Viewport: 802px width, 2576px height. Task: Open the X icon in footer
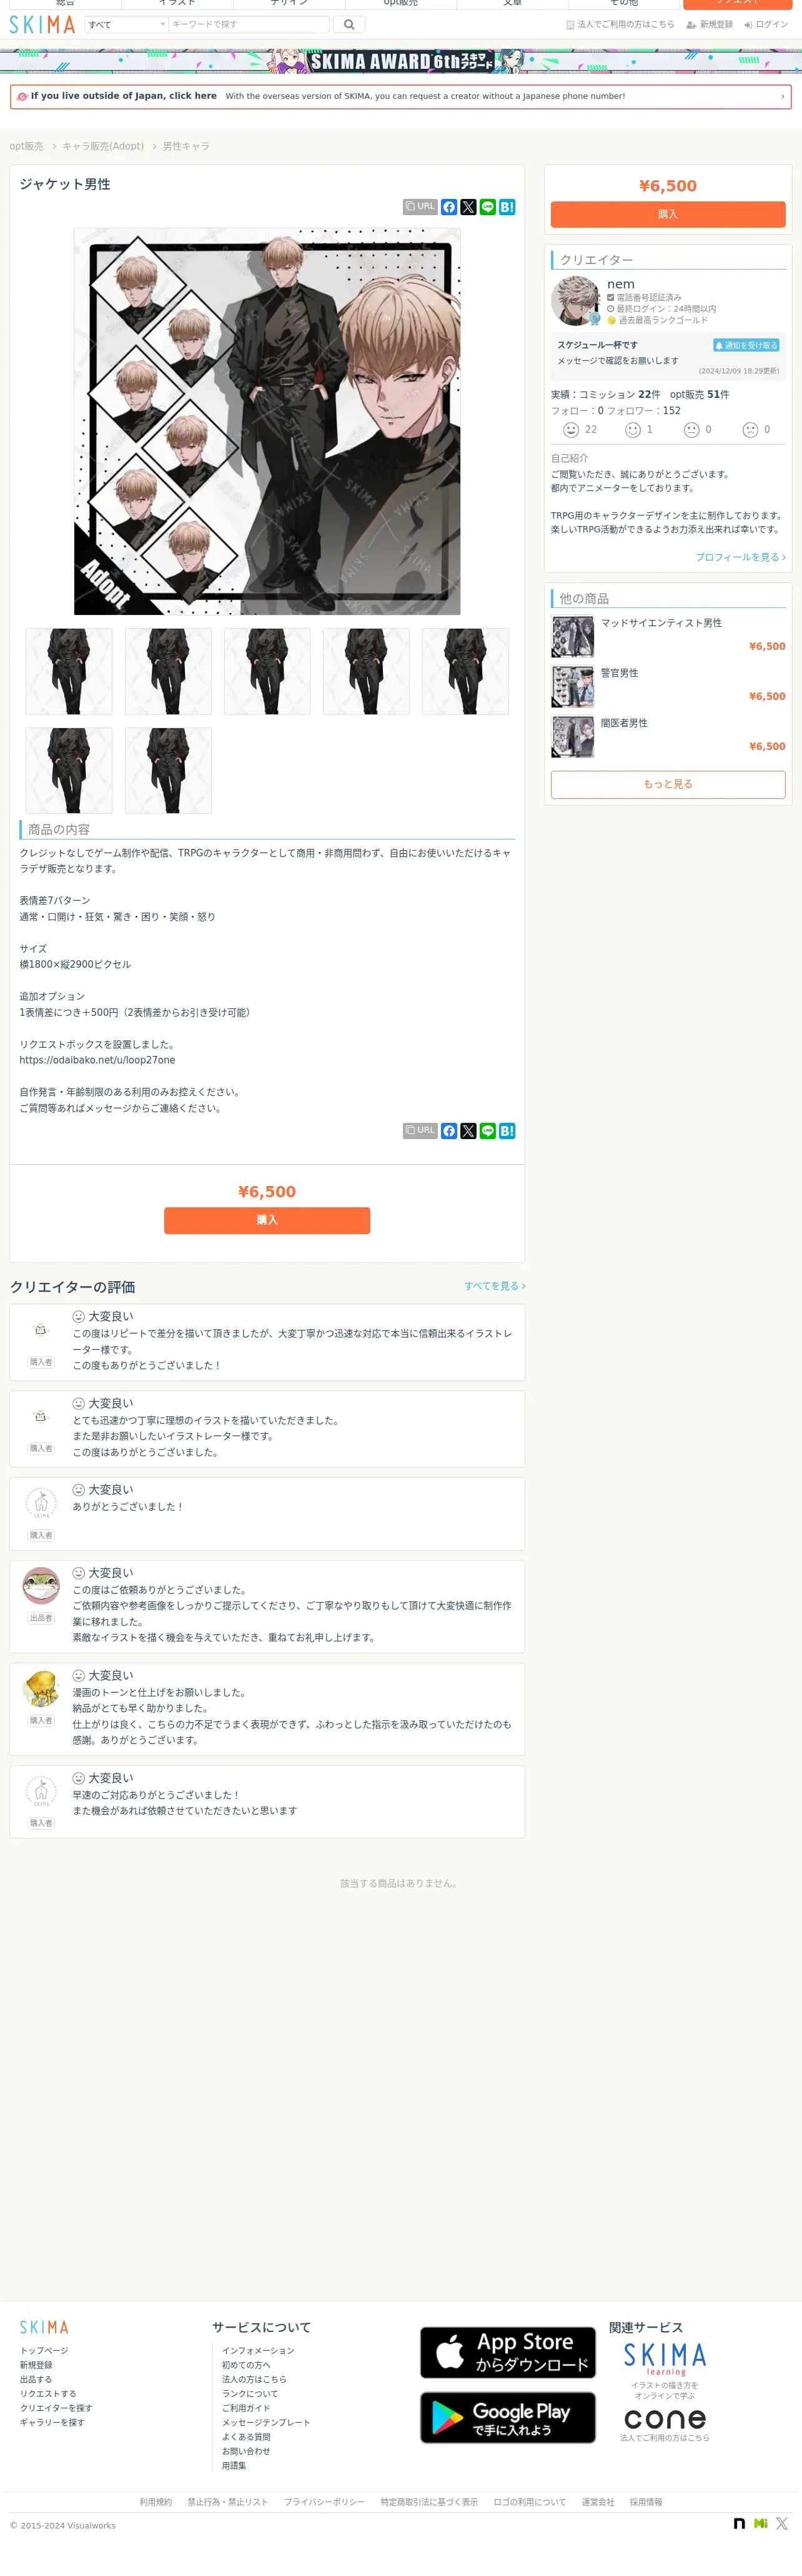tap(782, 2523)
